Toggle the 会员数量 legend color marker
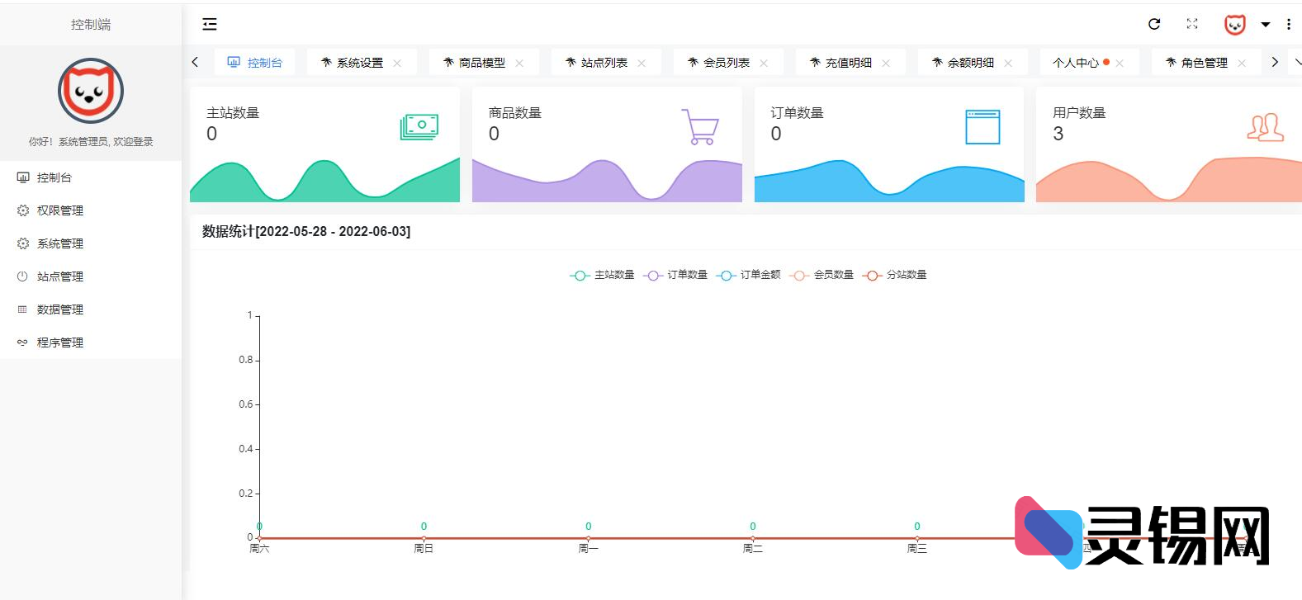1302x600 pixels. pyautogui.click(x=798, y=276)
